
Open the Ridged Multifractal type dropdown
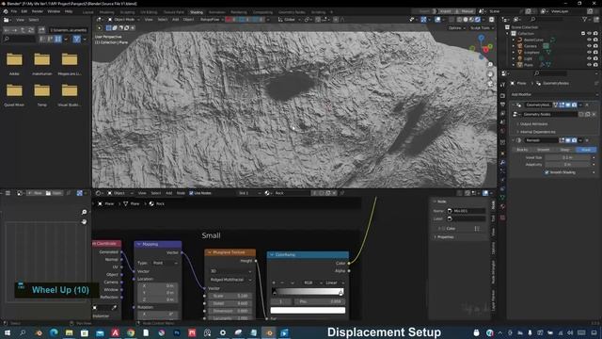[x=230, y=280]
